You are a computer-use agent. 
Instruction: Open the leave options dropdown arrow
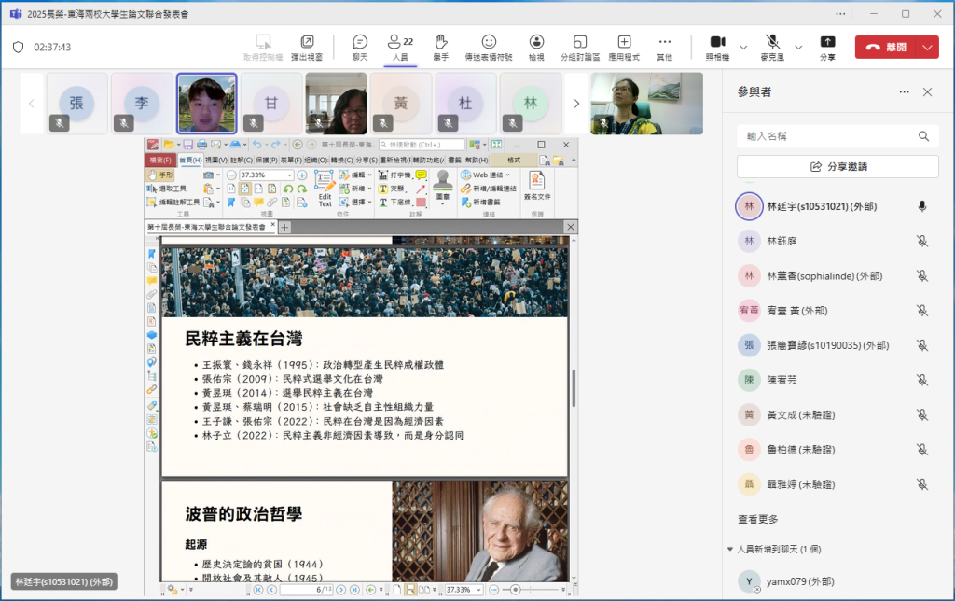pos(928,47)
